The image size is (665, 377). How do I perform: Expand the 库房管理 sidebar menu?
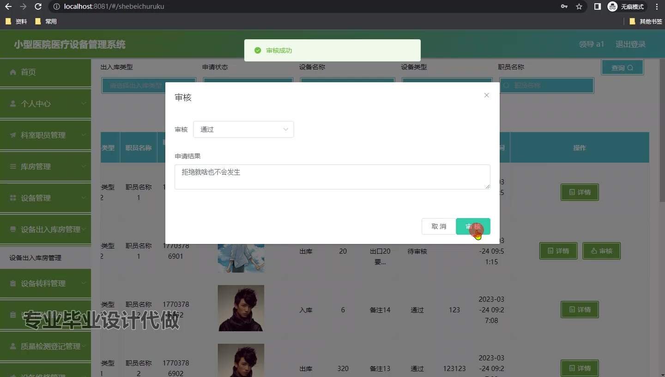(45, 166)
